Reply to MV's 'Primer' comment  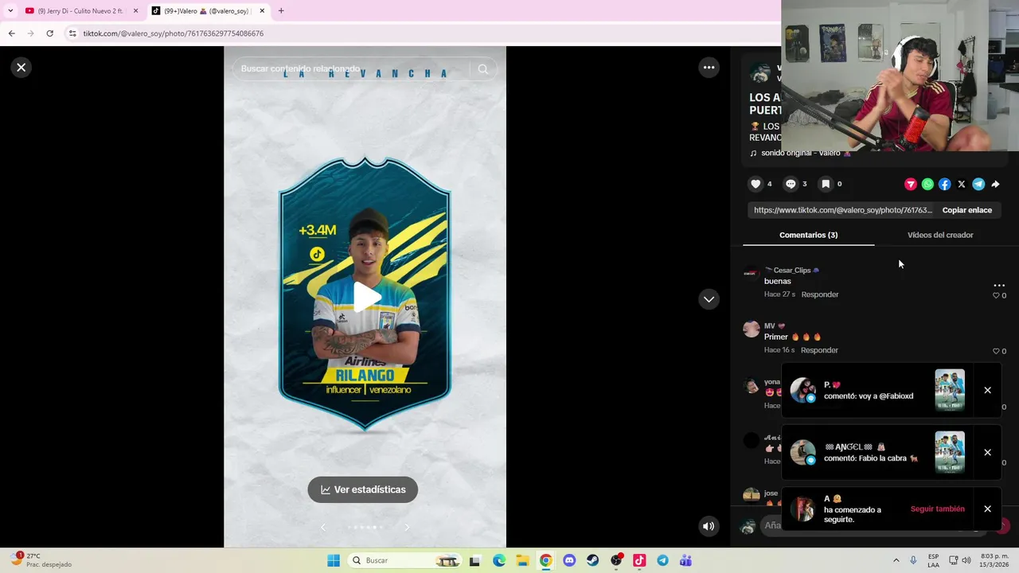point(819,350)
